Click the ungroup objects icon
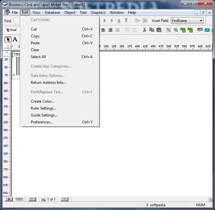Viewport: 215px width, 210px height. 176,30
